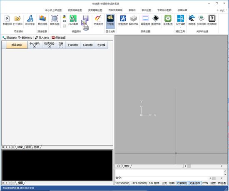Click the command line scrollbar thumb

(214, 178)
